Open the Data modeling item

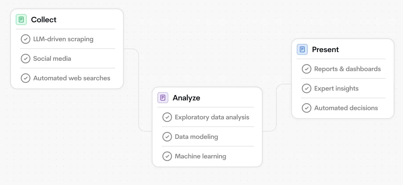tap(196, 137)
